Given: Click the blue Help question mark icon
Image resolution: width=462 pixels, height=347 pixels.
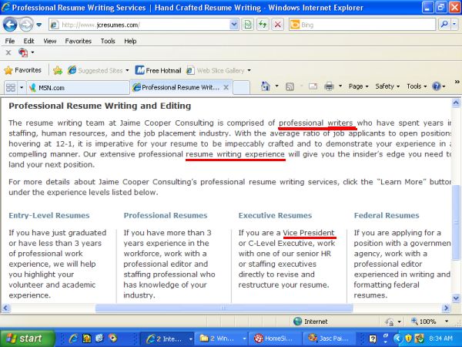Looking at the screenshot, I should (438, 86).
